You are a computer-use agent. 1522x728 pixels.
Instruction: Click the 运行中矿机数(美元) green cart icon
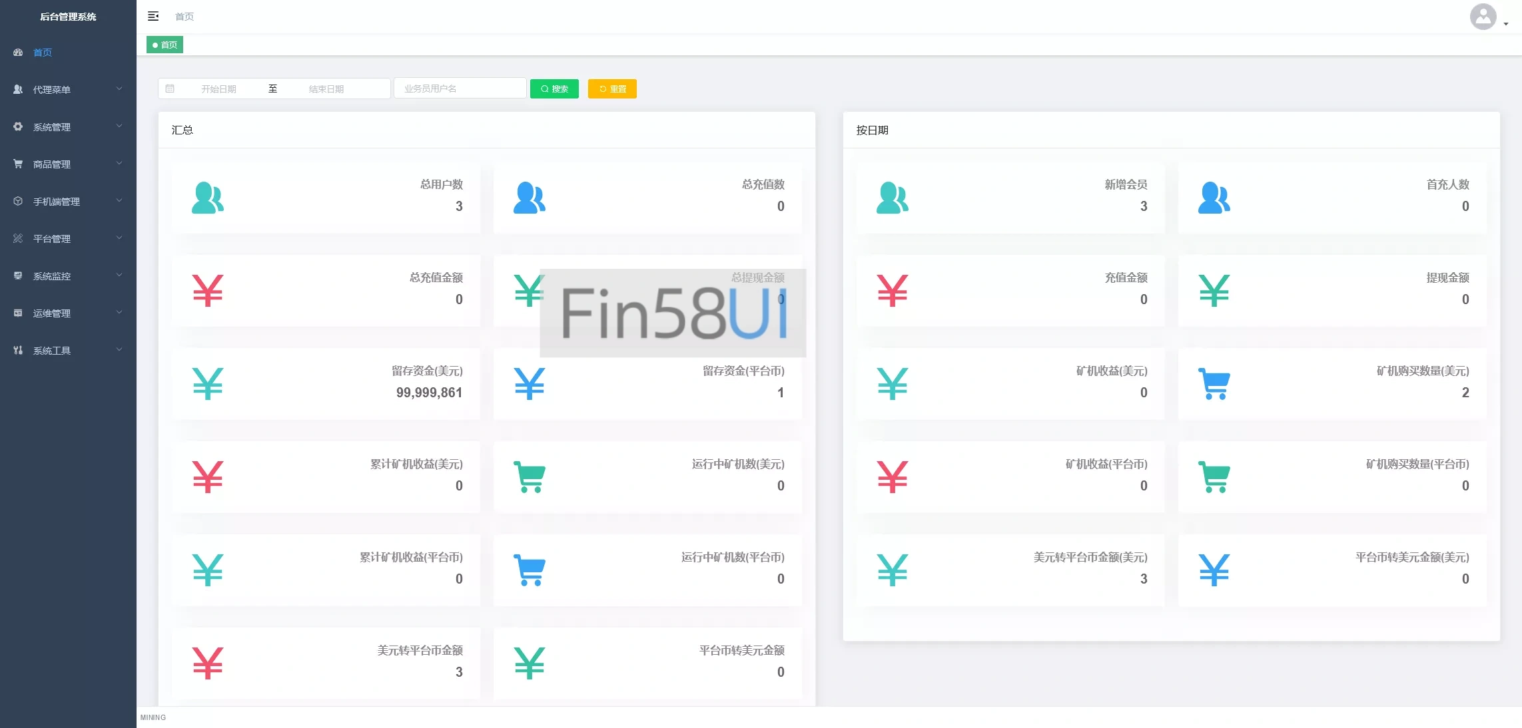pos(530,477)
